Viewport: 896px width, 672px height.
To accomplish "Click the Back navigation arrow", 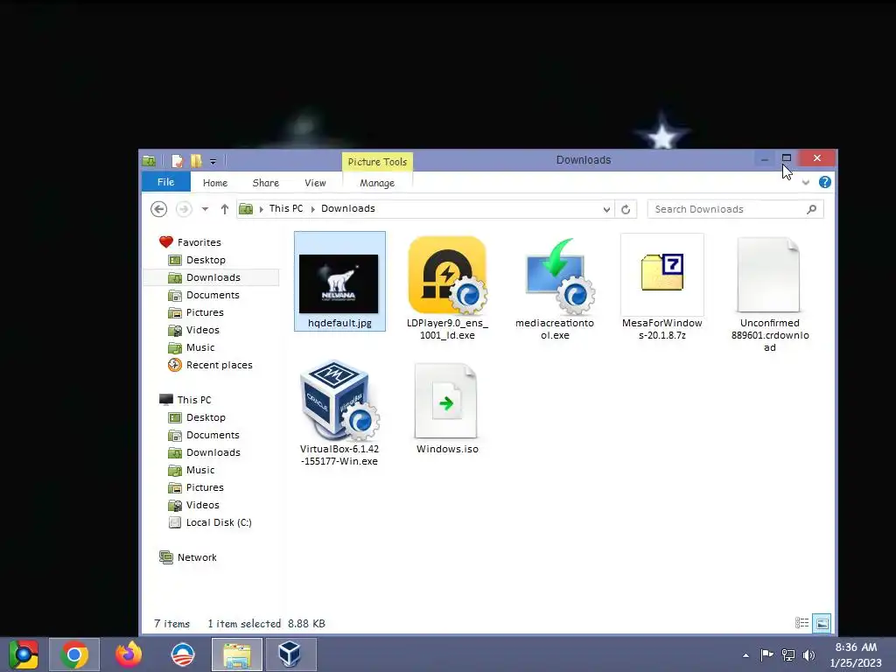I will 159,209.
